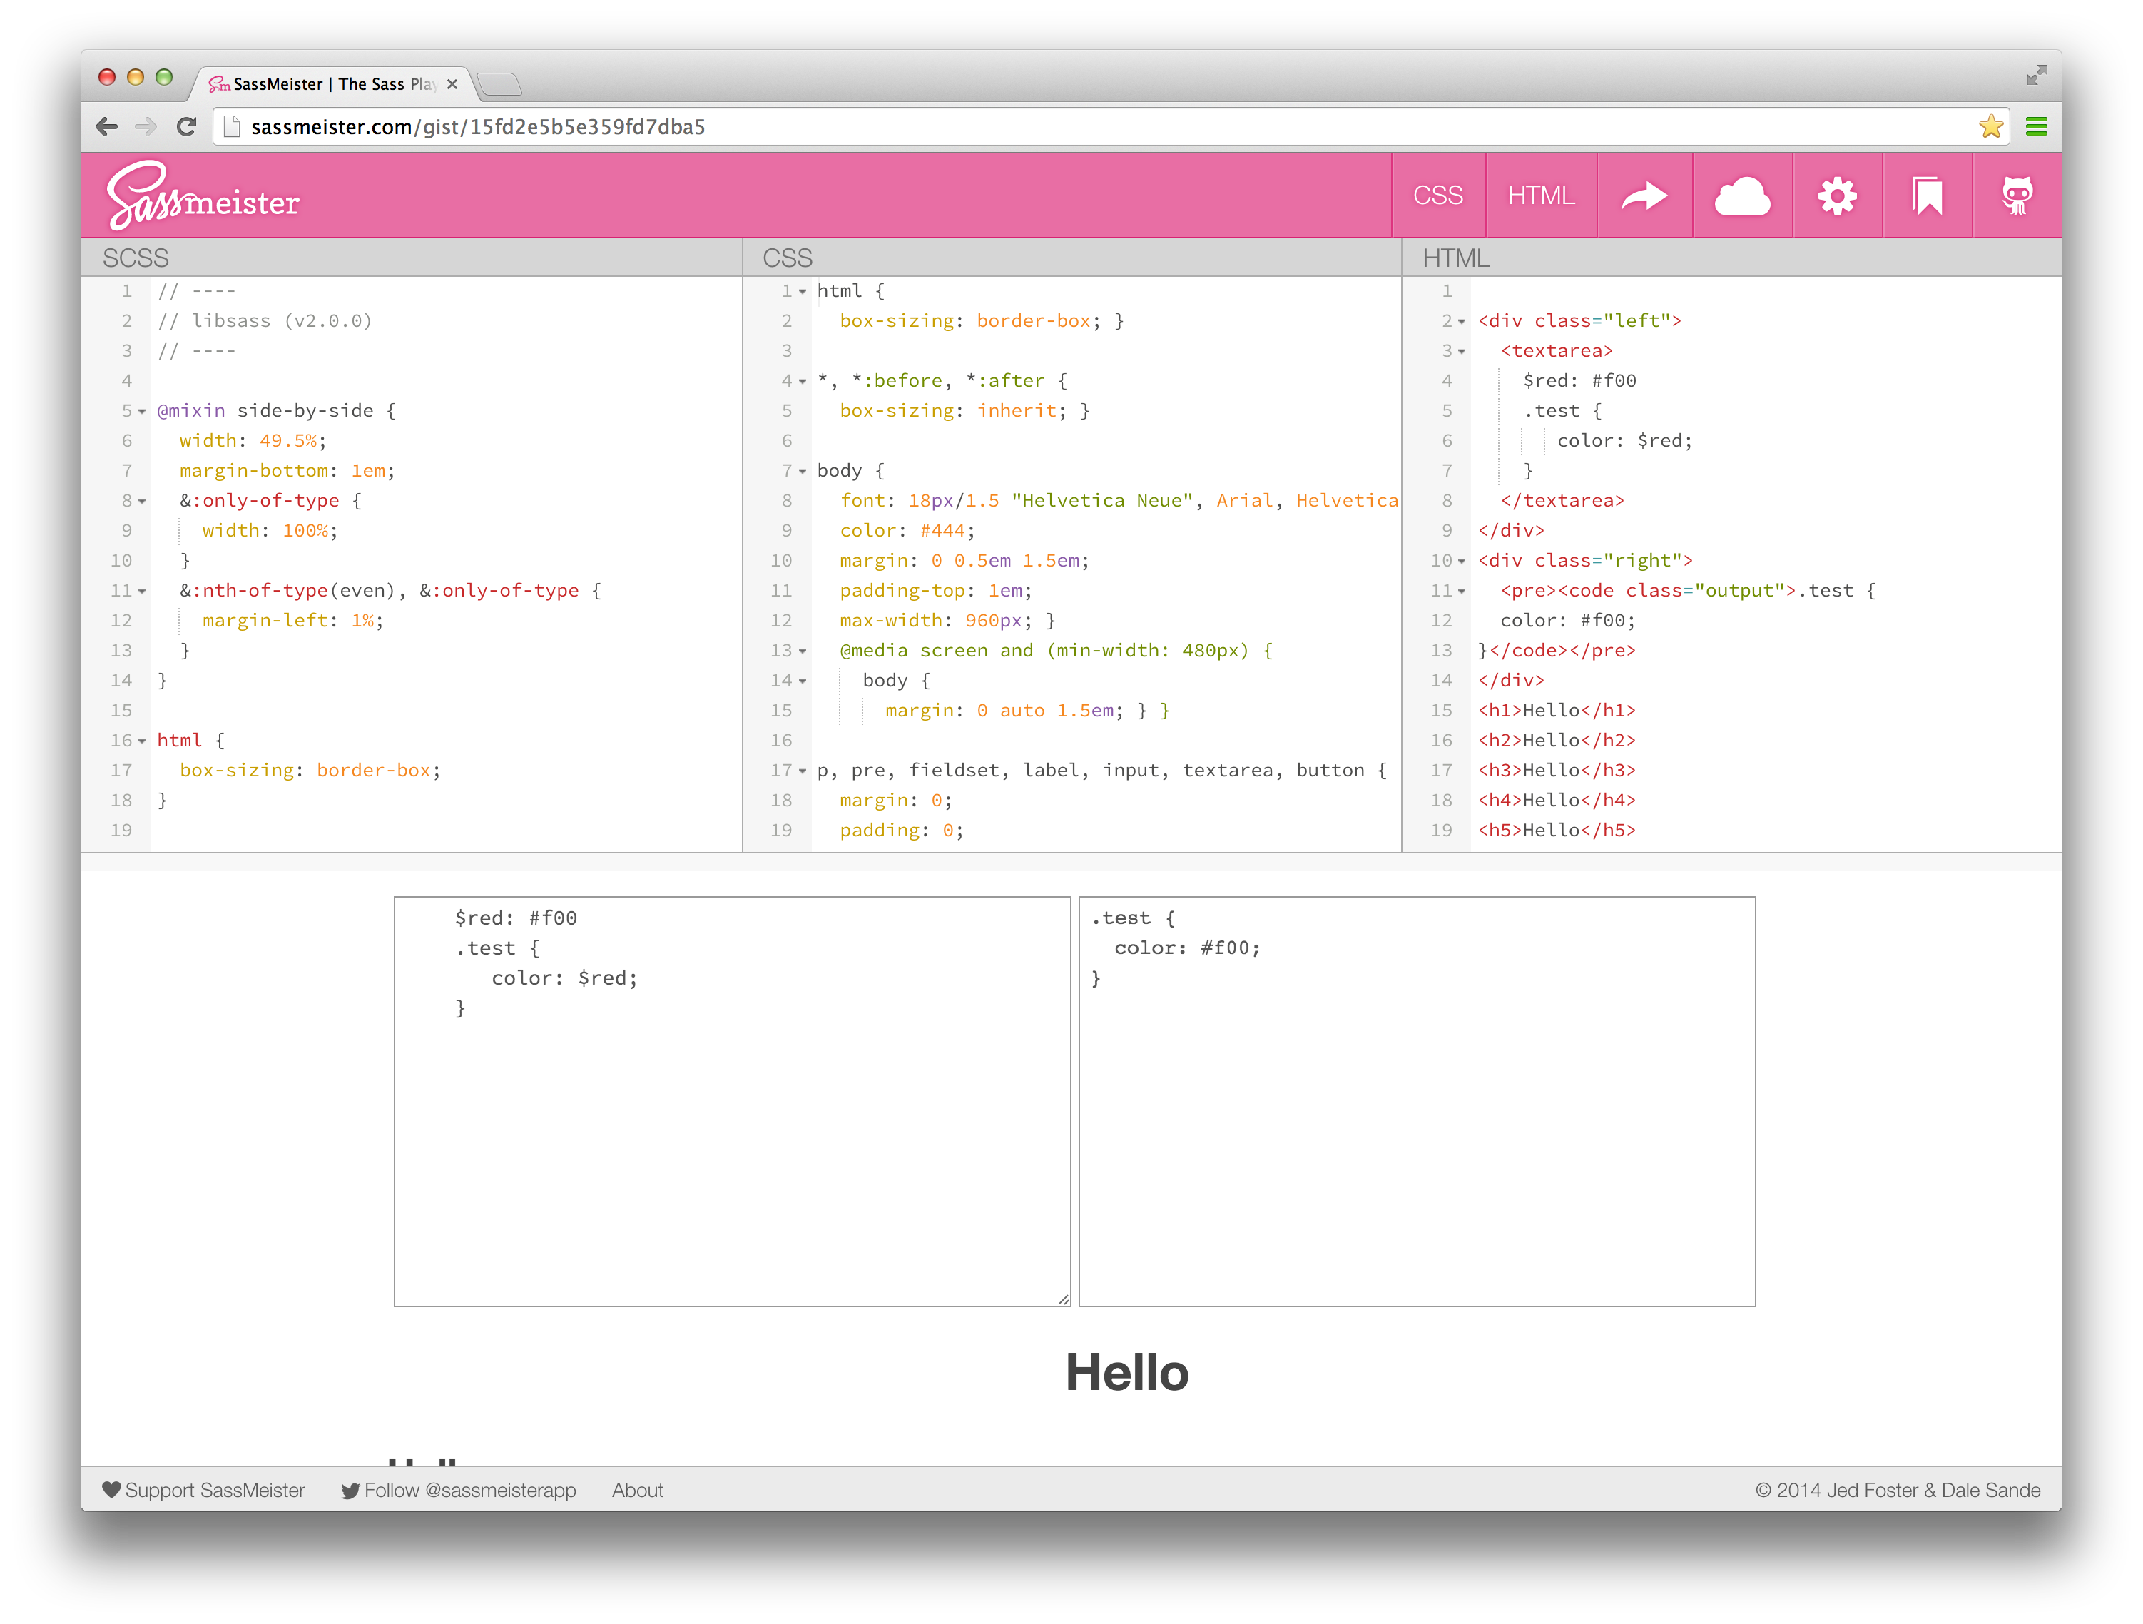Collapse CSS line 1 html fold arrow
The width and height of the screenshot is (2143, 1624).
point(802,292)
